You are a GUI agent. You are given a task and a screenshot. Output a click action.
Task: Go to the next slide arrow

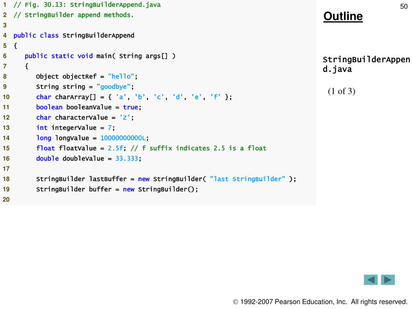tap(388, 280)
